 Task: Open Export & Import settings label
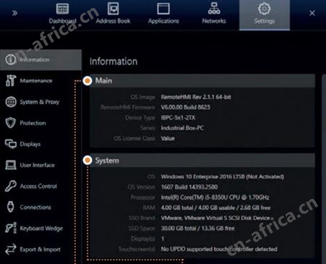pyautogui.click(x=40, y=250)
